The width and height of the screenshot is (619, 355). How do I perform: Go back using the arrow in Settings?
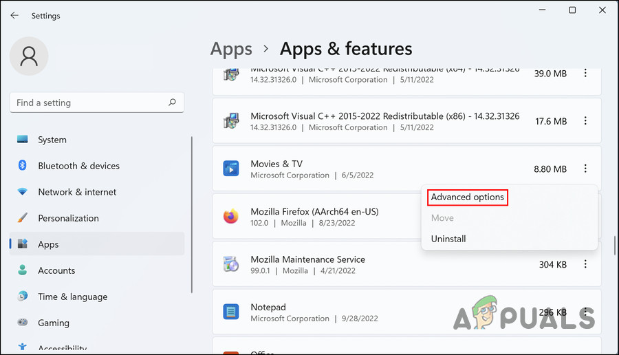click(x=14, y=15)
